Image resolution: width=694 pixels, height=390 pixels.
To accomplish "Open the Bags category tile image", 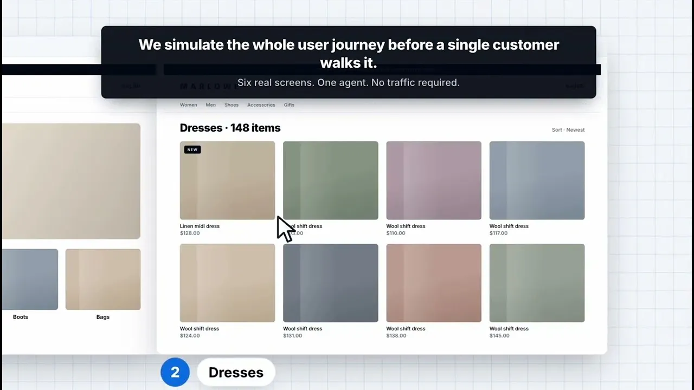I will pos(103,279).
